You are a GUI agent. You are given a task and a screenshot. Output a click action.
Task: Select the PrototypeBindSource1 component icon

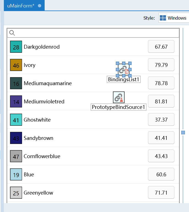119,97
